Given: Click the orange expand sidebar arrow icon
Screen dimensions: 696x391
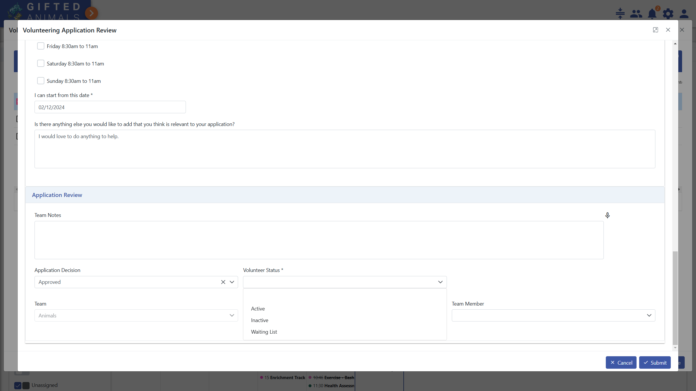Looking at the screenshot, I should pos(91,13).
